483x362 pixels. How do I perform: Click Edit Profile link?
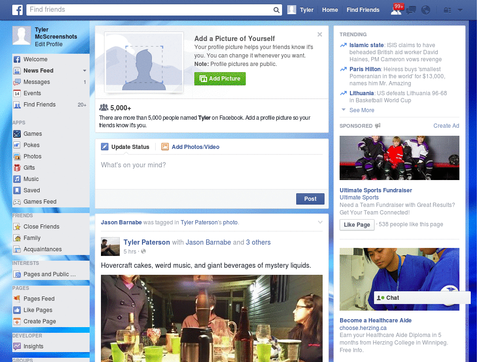point(49,44)
